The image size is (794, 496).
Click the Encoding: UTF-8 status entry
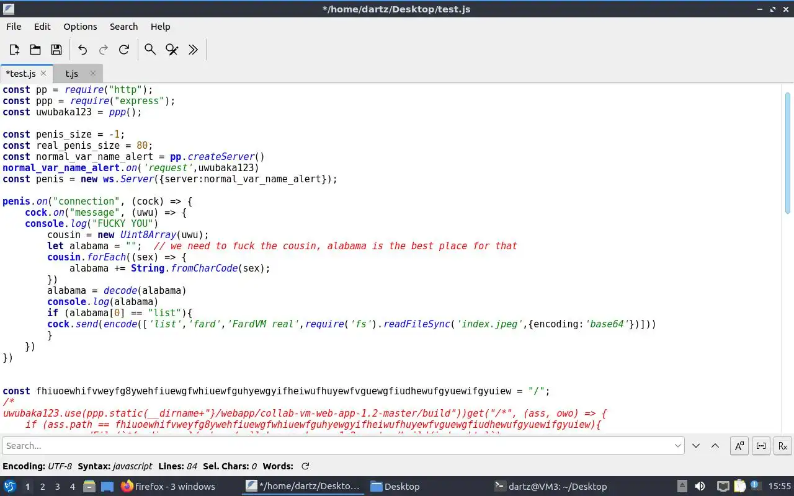(x=37, y=466)
